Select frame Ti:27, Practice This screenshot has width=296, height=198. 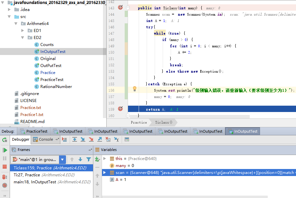pos(51,175)
